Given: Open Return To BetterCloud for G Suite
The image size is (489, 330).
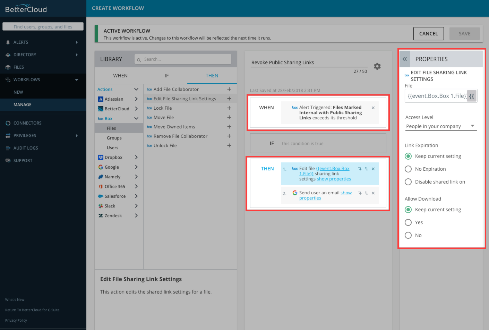Looking at the screenshot, I should coord(32,310).
